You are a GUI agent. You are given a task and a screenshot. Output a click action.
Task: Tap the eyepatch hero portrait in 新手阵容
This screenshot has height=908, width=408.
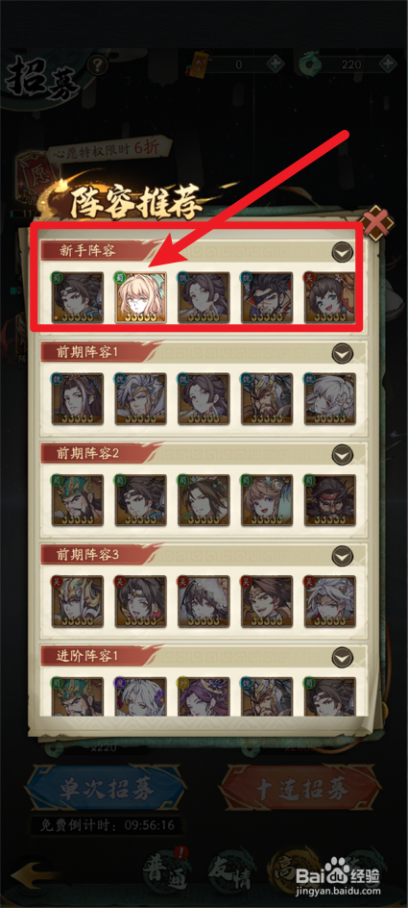(x=267, y=297)
